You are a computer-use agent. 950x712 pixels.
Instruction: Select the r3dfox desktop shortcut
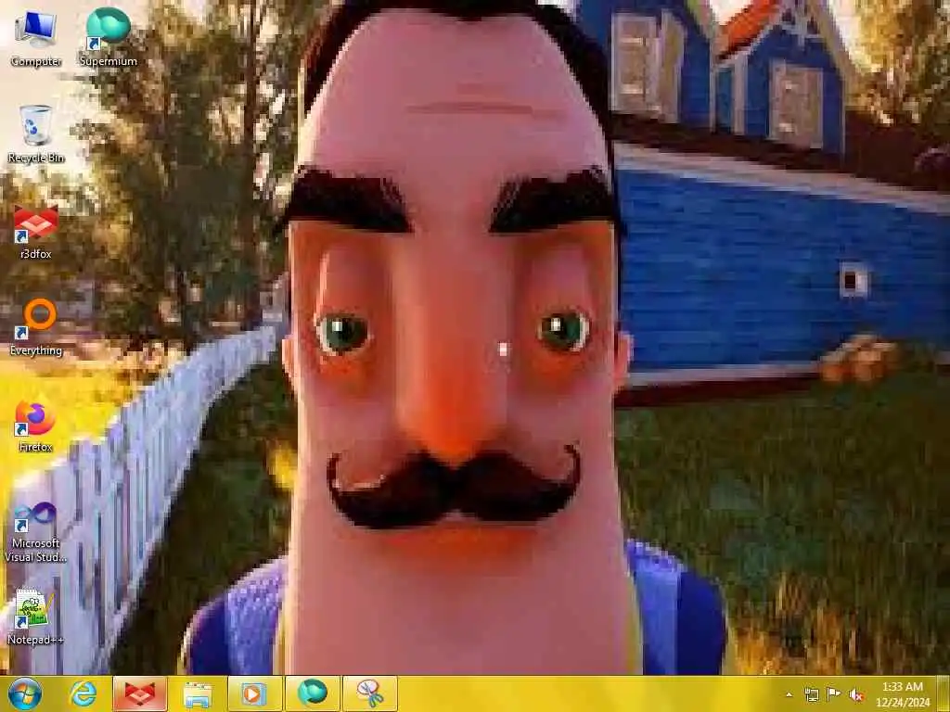tap(36, 231)
